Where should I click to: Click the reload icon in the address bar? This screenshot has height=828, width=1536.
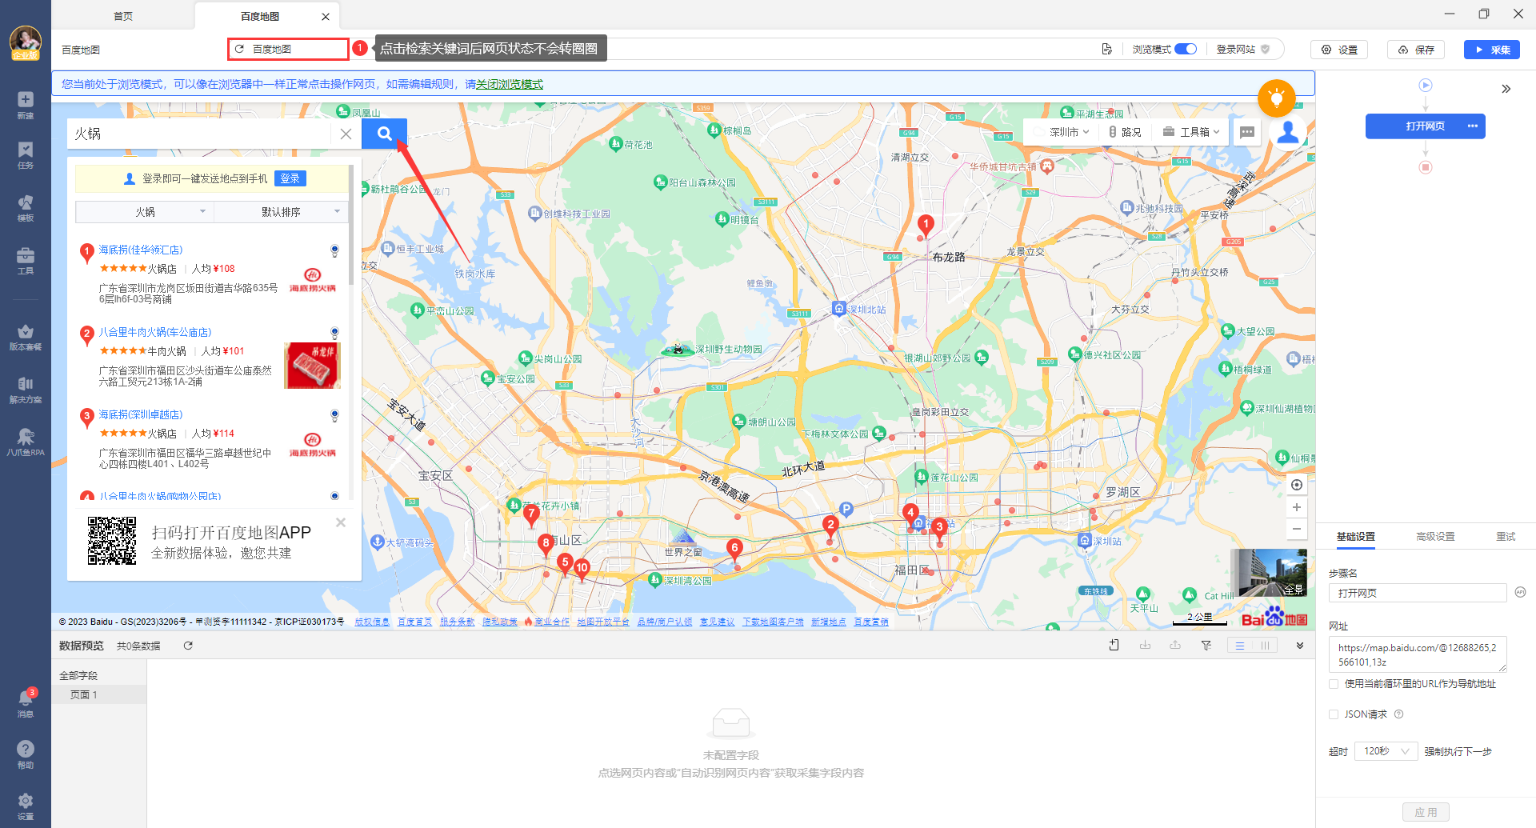[x=239, y=49]
